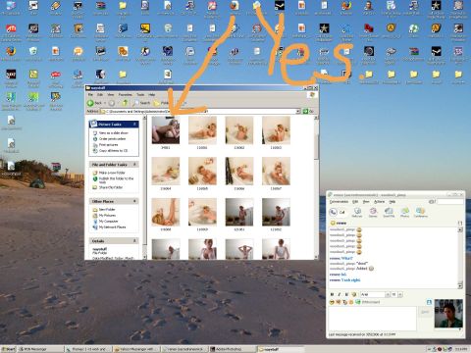
Task: Open the Favorites menu in Explorer
Action: click(125, 94)
